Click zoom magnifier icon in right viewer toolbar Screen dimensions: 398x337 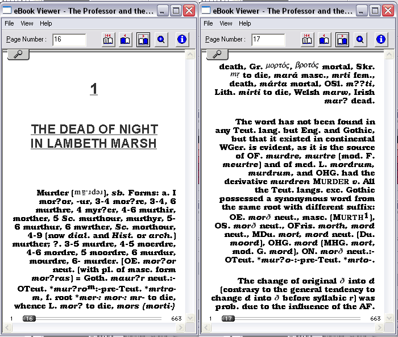tap(360, 39)
